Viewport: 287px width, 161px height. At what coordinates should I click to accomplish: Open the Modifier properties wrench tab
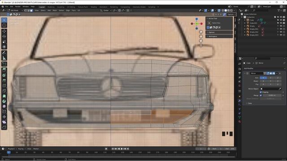point(239,101)
